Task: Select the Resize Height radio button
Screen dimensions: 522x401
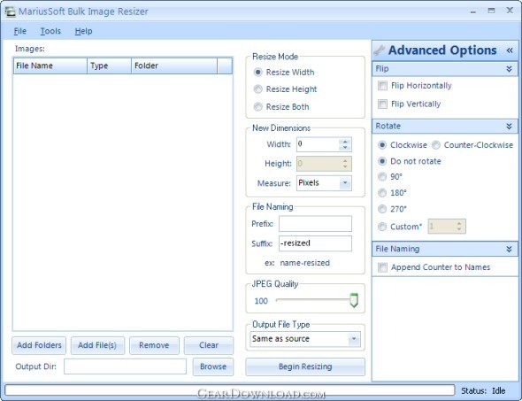Action: tap(257, 89)
